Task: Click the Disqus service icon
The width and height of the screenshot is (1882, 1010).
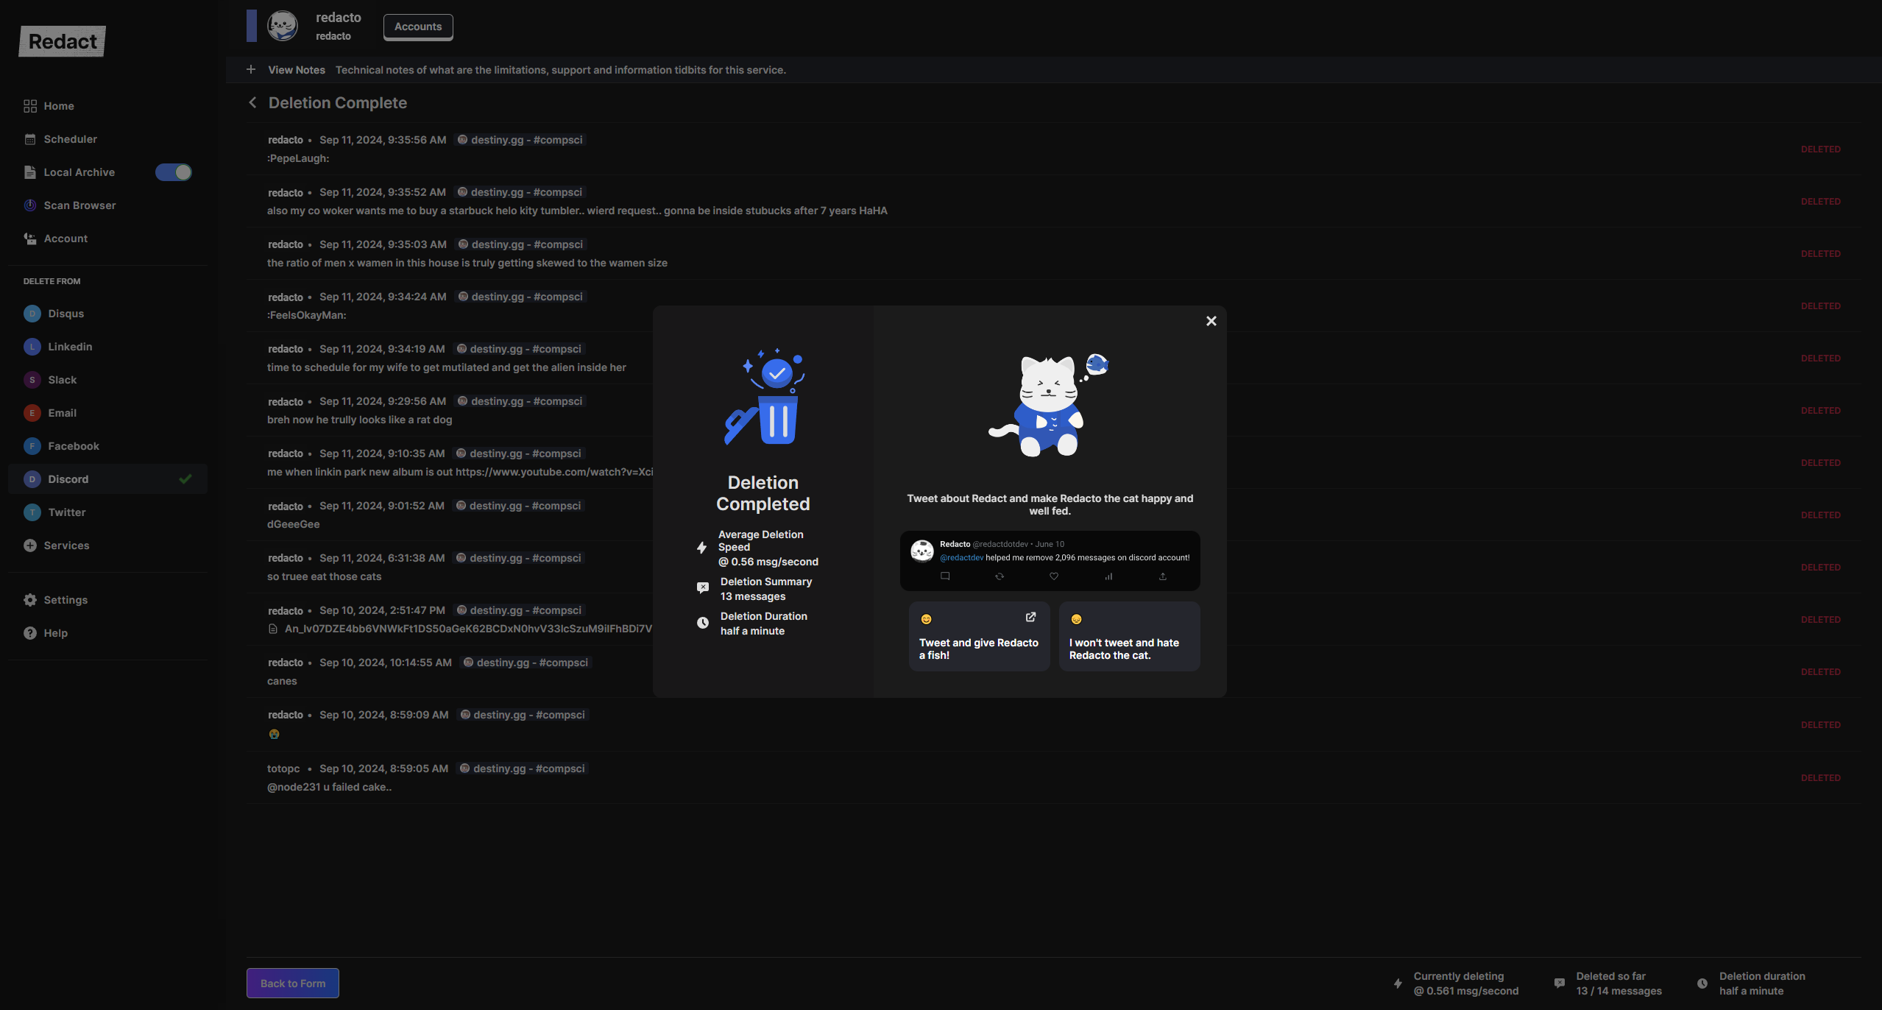Action: 32,314
